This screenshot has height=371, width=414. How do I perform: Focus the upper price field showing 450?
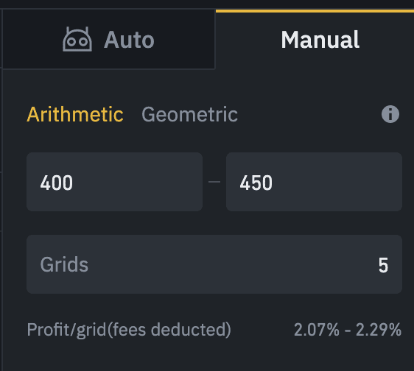click(315, 182)
